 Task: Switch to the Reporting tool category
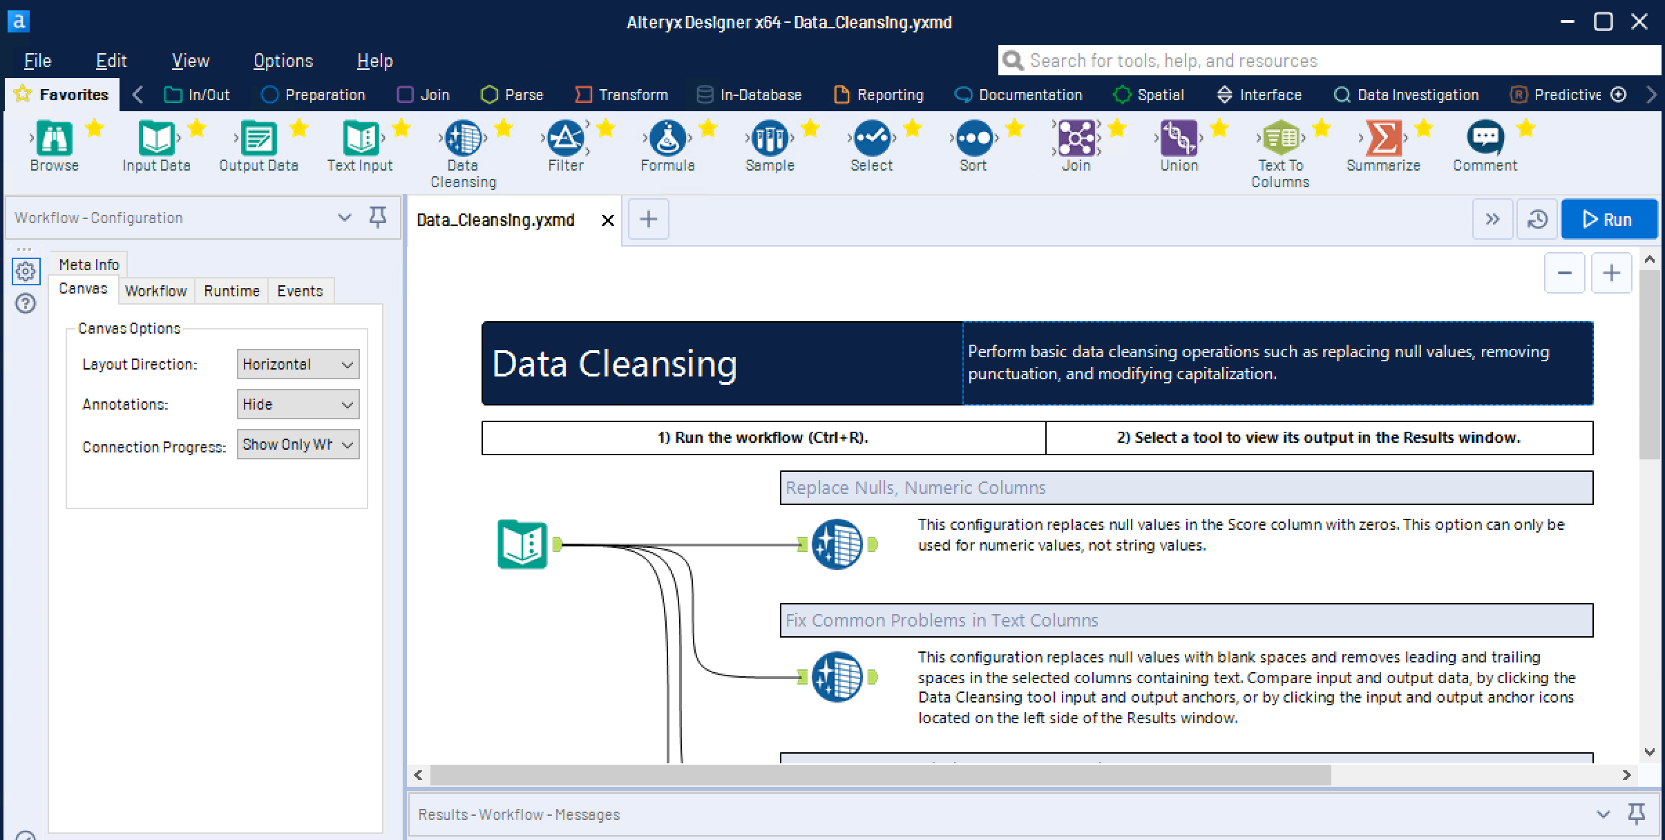pos(879,95)
